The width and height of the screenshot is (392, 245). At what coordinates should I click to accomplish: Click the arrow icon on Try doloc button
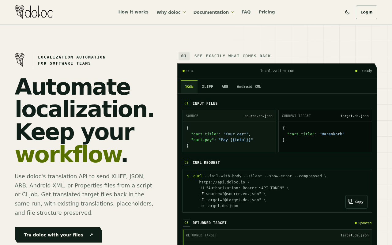point(91,235)
